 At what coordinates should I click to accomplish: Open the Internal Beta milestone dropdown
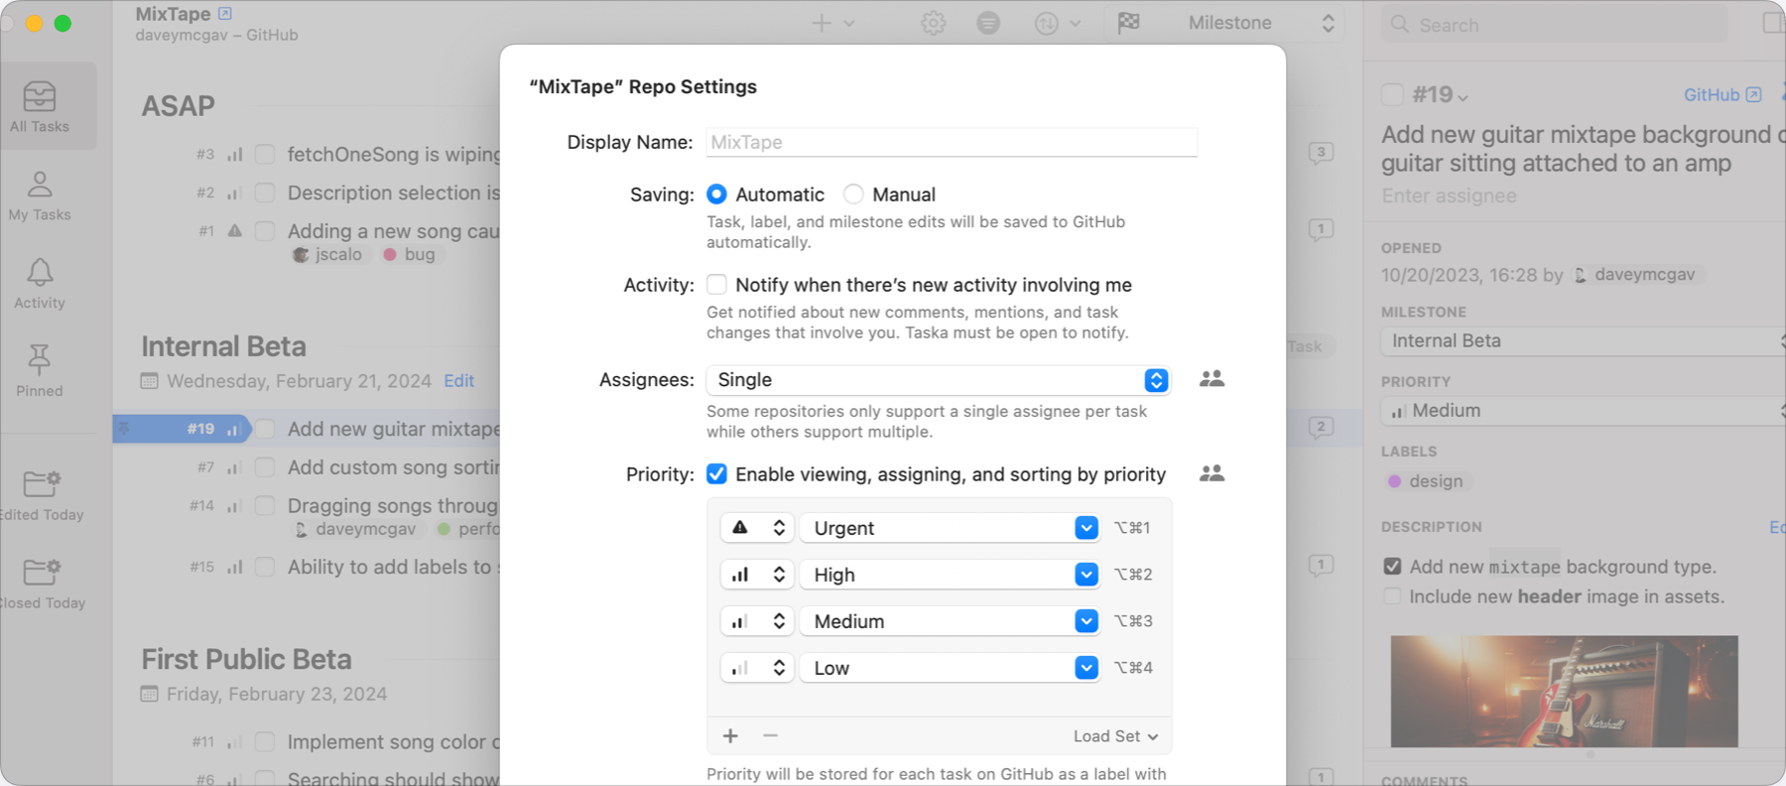(x=1583, y=341)
